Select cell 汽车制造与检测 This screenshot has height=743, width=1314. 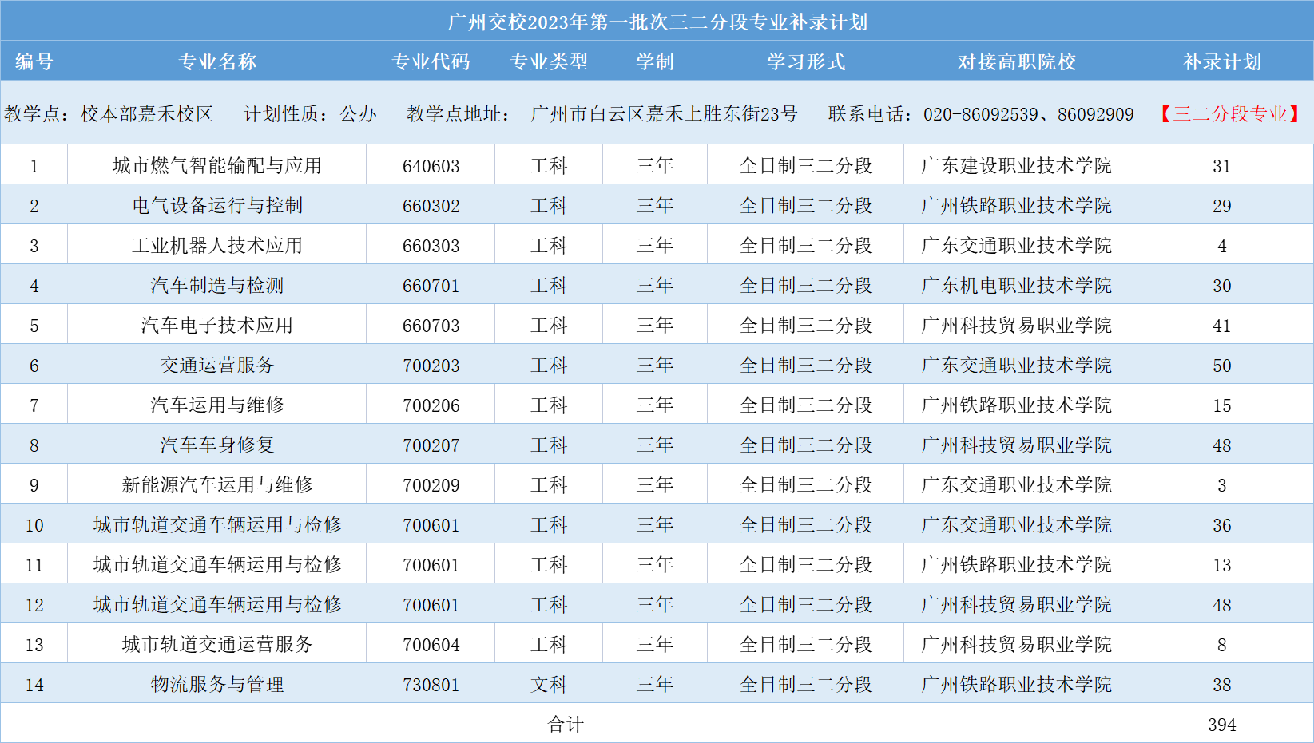coord(217,285)
